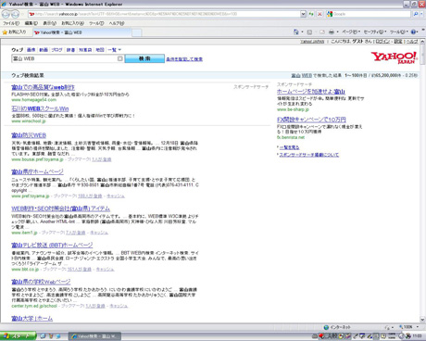Expand the Page (ページ) command menu
Screen dimensions: 426x341
pos(351,32)
